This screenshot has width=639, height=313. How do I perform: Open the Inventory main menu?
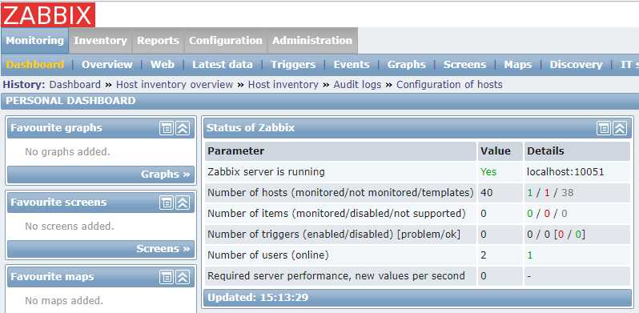click(x=100, y=40)
